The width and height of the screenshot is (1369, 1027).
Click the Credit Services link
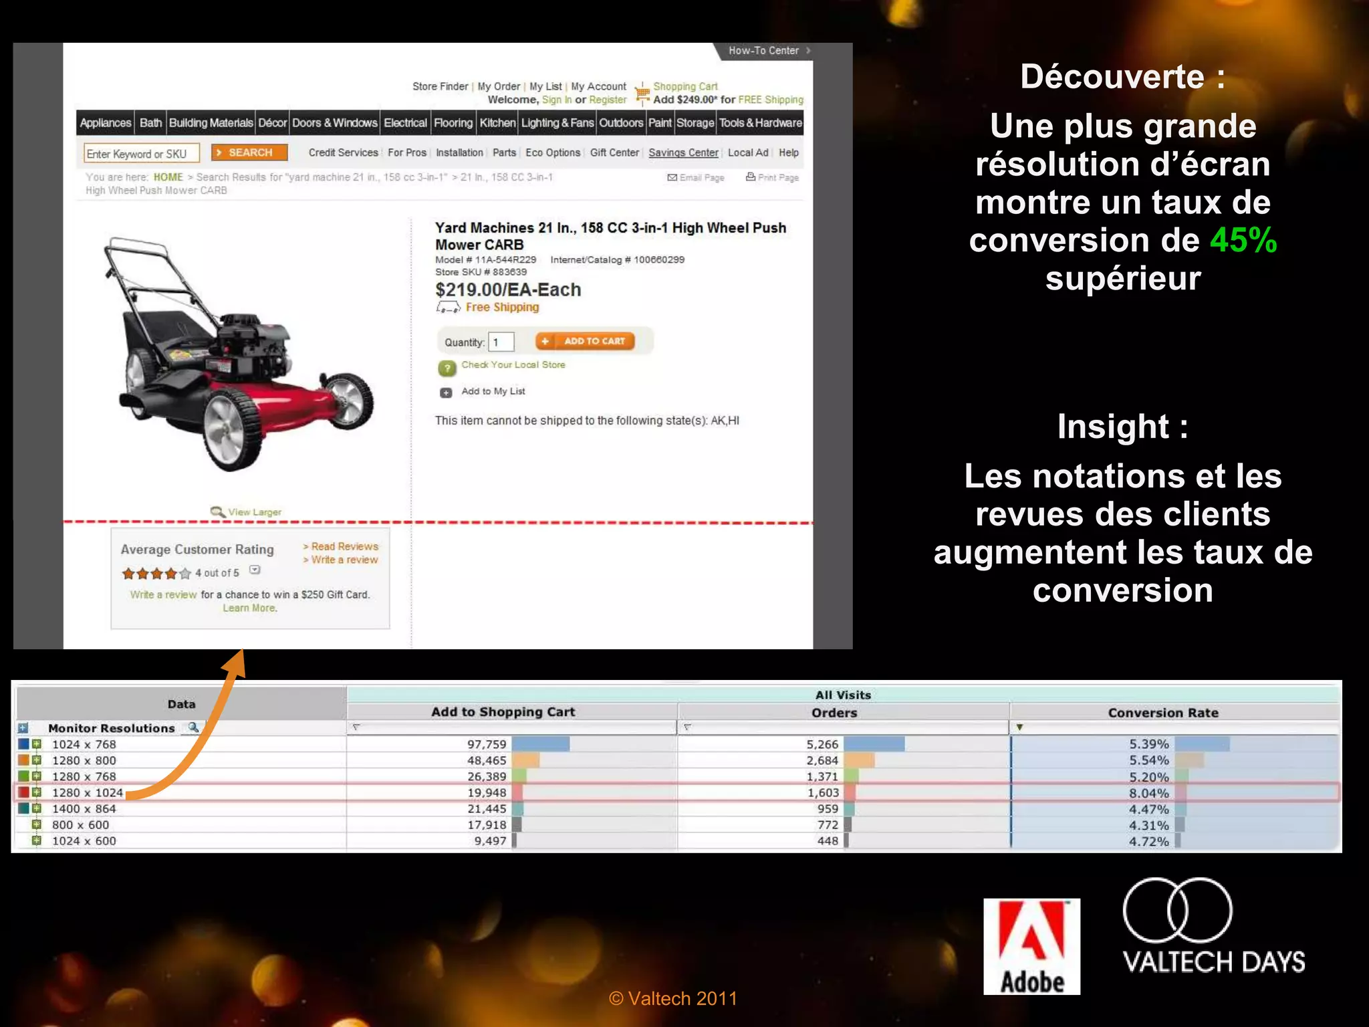(343, 152)
